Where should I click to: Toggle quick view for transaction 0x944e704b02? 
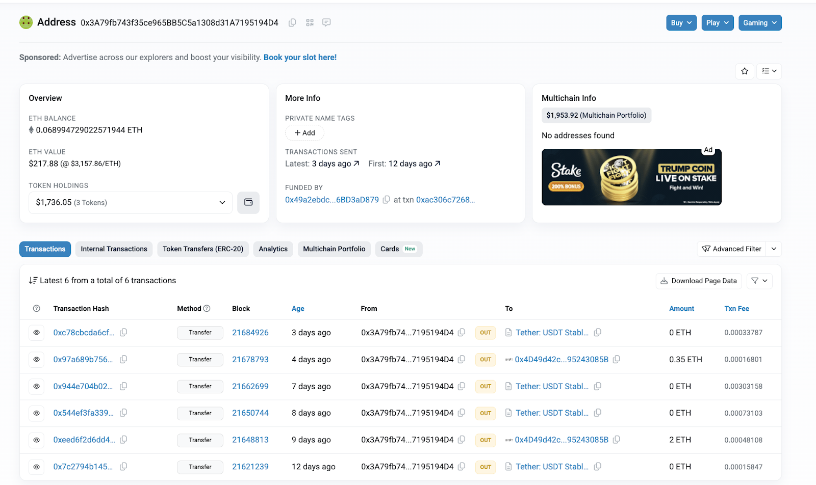37,387
